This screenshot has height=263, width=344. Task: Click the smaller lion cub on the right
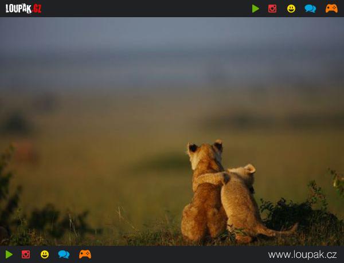(x=241, y=203)
